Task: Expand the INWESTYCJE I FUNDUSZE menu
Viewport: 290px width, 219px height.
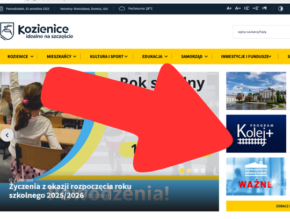Action: coord(246,56)
